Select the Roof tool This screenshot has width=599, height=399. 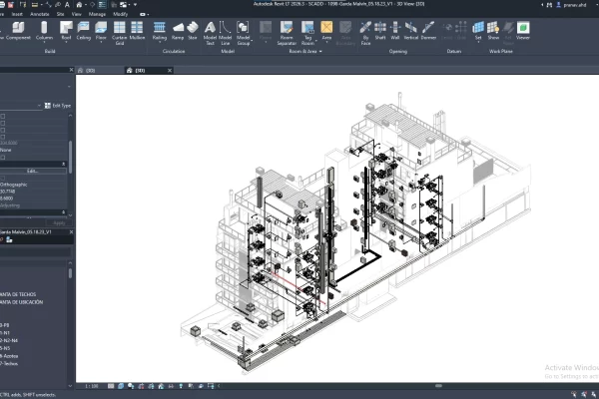(66, 31)
